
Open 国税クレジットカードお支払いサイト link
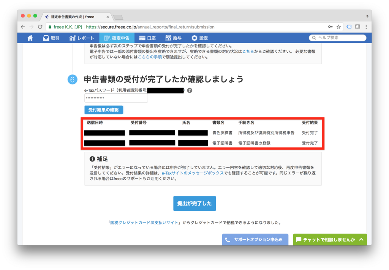pos(144,223)
